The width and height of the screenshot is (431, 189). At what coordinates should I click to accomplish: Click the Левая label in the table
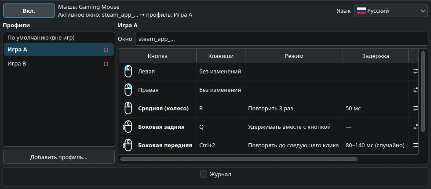click(x=146, y=71)
